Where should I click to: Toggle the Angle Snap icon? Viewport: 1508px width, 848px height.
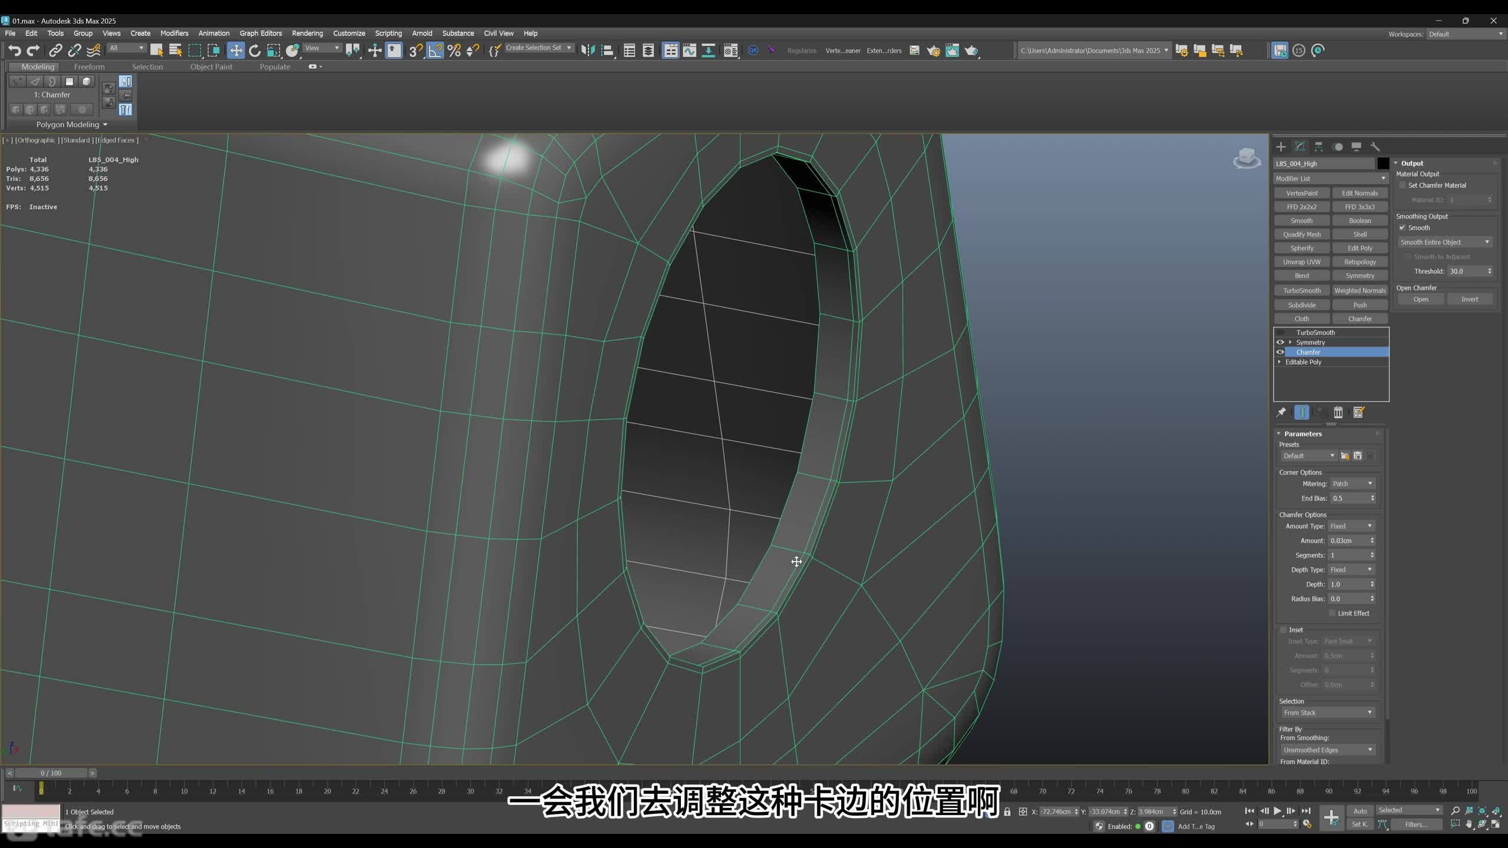(435, 51)
